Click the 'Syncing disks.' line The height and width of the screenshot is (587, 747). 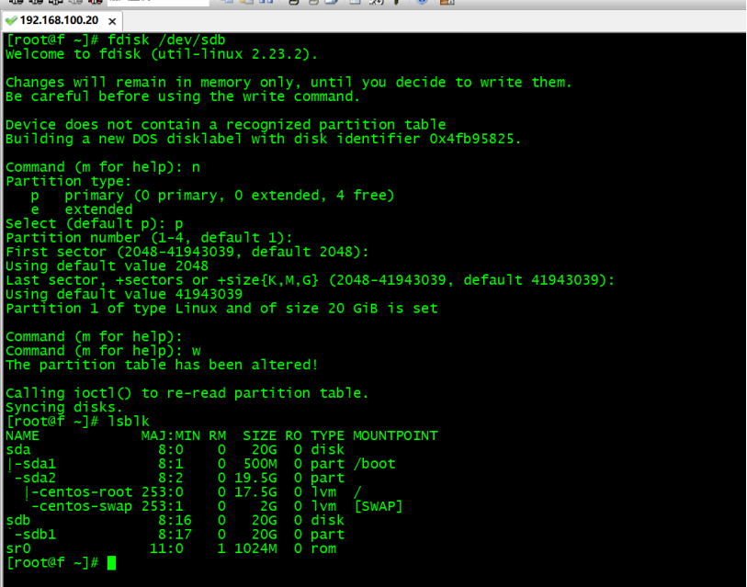[x=64, y=407]
